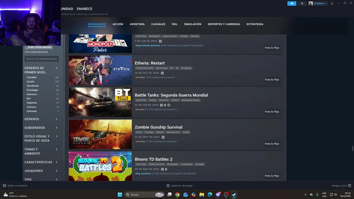Click the taskbar Buscar search box
The height and width of the screenshot is (199, 354).
click(145, 195)
